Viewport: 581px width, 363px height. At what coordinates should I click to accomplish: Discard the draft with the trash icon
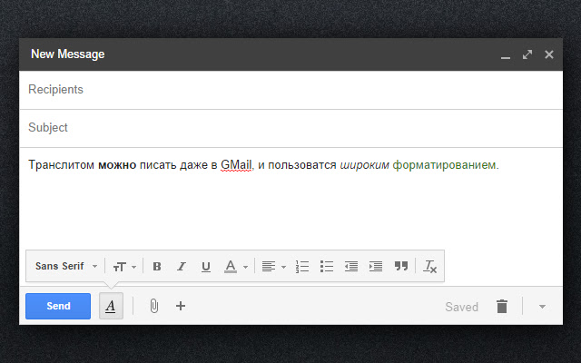pyautogui.click(x=502, y=307)
